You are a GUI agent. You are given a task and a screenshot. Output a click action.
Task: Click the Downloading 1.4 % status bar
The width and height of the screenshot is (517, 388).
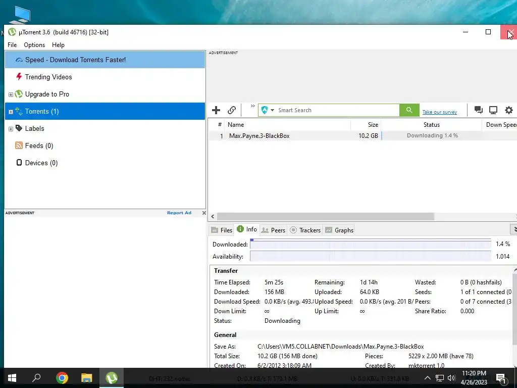(432, 135)
